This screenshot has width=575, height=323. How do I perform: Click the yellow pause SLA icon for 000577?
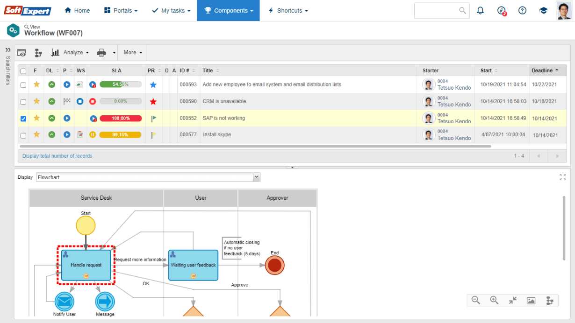[x=93, y=135]
